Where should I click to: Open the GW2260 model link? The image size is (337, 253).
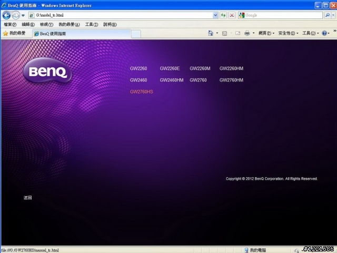tap(138, 69)
